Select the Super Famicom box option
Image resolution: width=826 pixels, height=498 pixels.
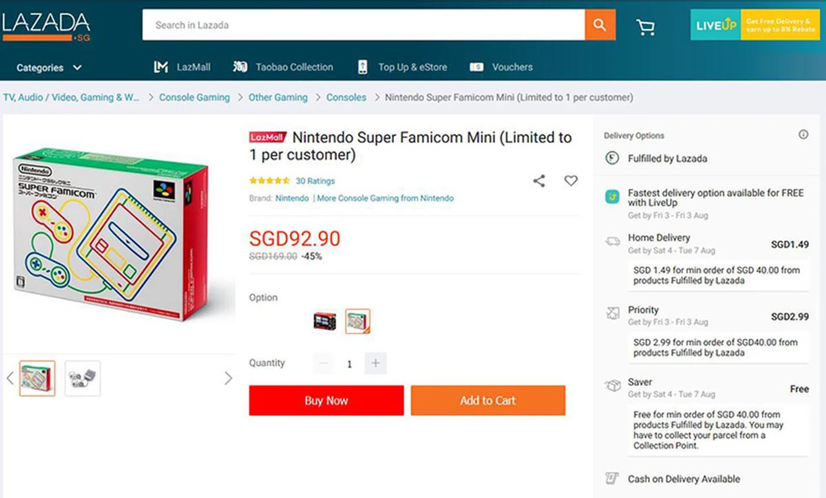(358, 321)
